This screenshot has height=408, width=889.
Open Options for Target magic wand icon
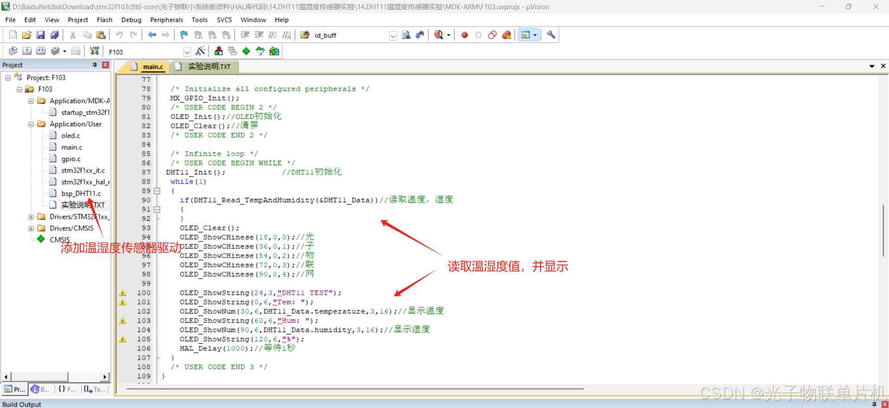[200, 51]
